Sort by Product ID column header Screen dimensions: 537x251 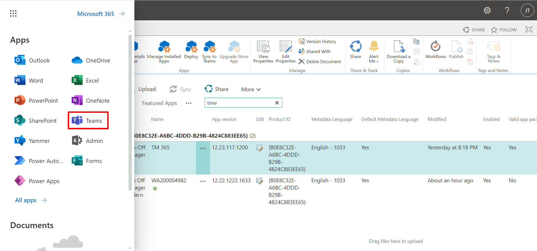coord(279,119)
